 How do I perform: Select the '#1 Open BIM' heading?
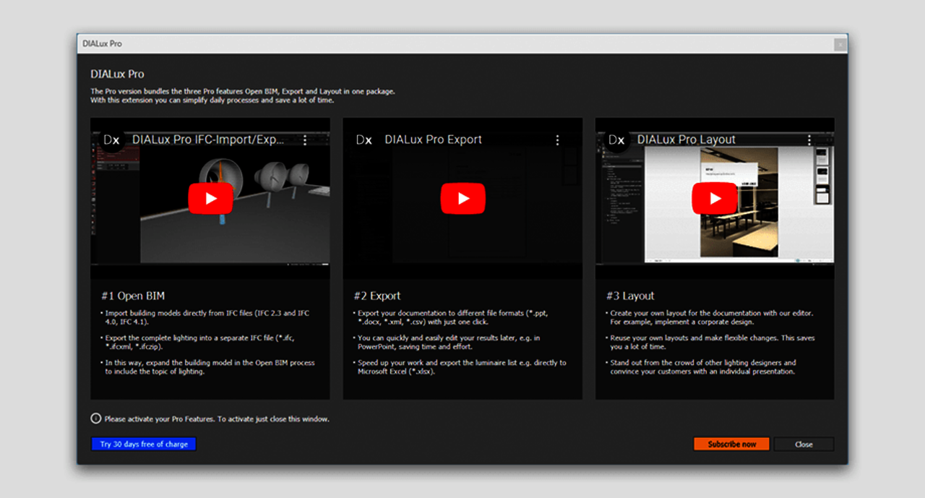[x=133, y=296]
